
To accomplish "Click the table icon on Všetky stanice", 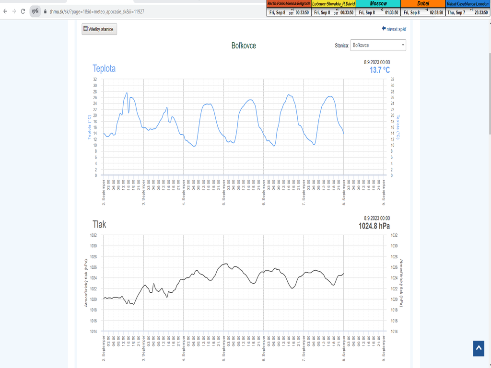I will point(86,29).
